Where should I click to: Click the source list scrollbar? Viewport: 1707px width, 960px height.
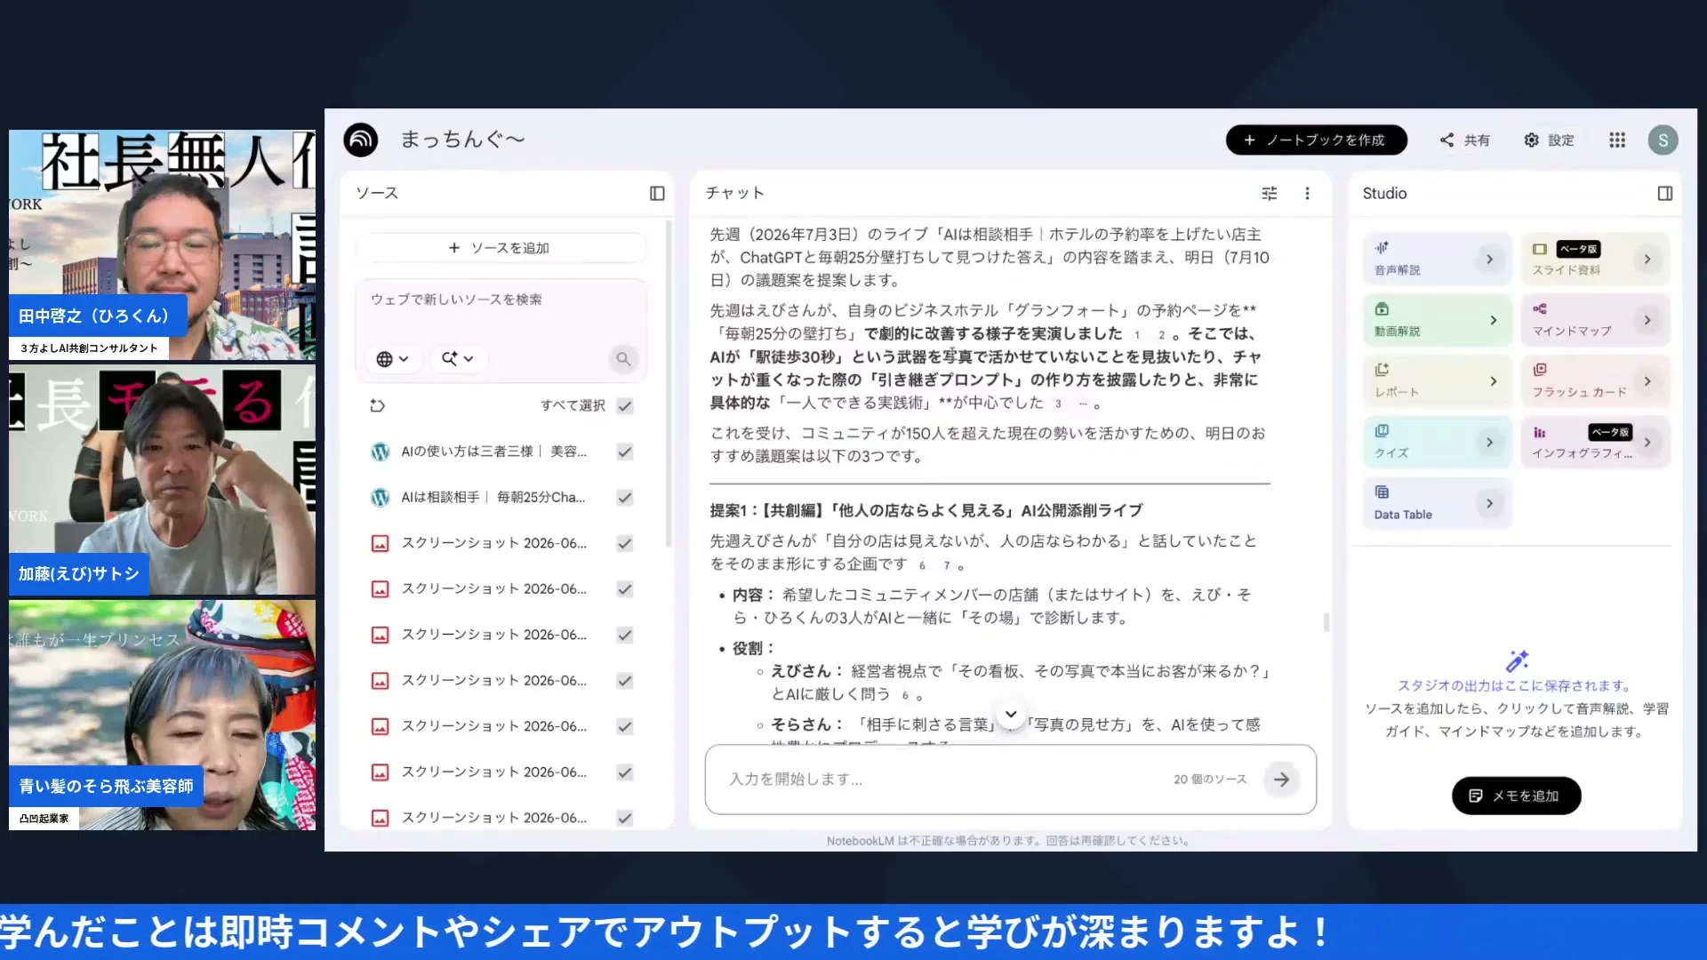tap(669, 382)
